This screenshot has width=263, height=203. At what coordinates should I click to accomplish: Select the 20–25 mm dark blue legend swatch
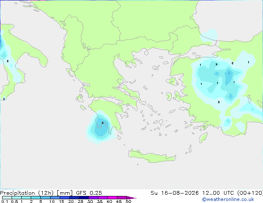[x=74, y=198]
